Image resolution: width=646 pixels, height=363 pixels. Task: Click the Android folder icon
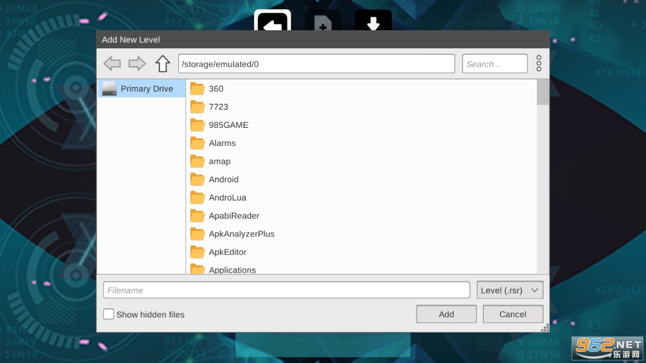198,179
